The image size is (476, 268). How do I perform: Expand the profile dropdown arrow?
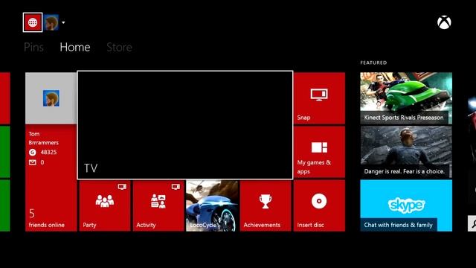[x=63, y=22]
